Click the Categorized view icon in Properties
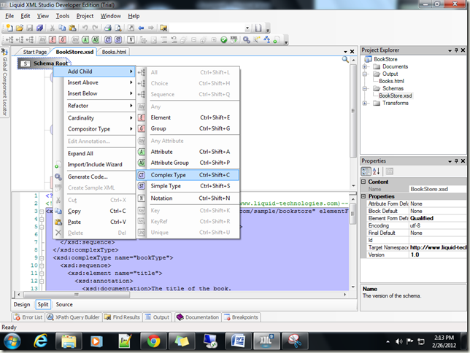The image size is (470, 353). (x=366, y=171)
